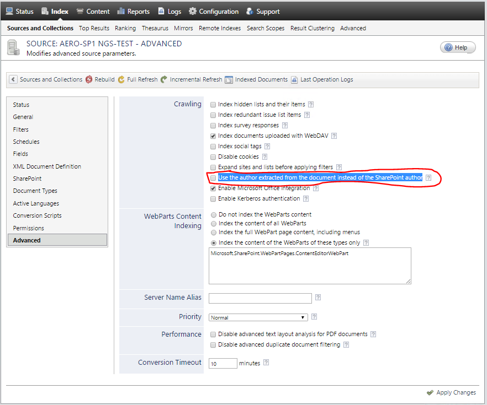Image resolution: width=487 pixels, height=405 pixels.
Task: Switch to the Remote Indexes tab
Action: 220,28
